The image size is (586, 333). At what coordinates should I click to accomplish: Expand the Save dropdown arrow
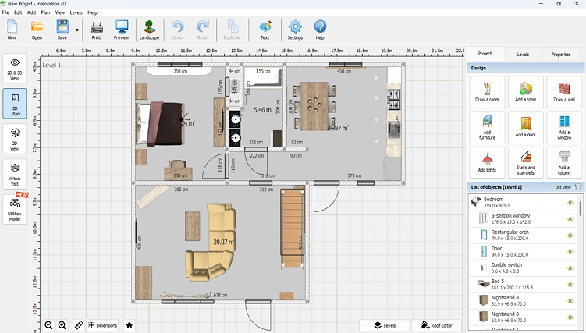pyautogui.click(x=77, y=30)
